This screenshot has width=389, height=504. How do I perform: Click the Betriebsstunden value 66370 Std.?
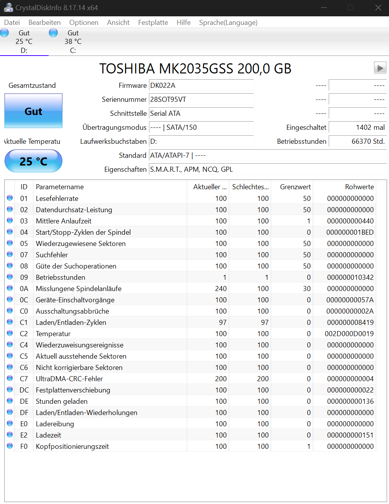click(x=358, y=141)
